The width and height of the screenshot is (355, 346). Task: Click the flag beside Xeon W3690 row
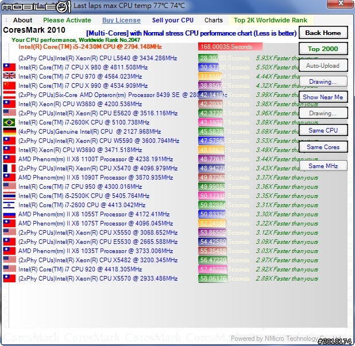[9, 150]
